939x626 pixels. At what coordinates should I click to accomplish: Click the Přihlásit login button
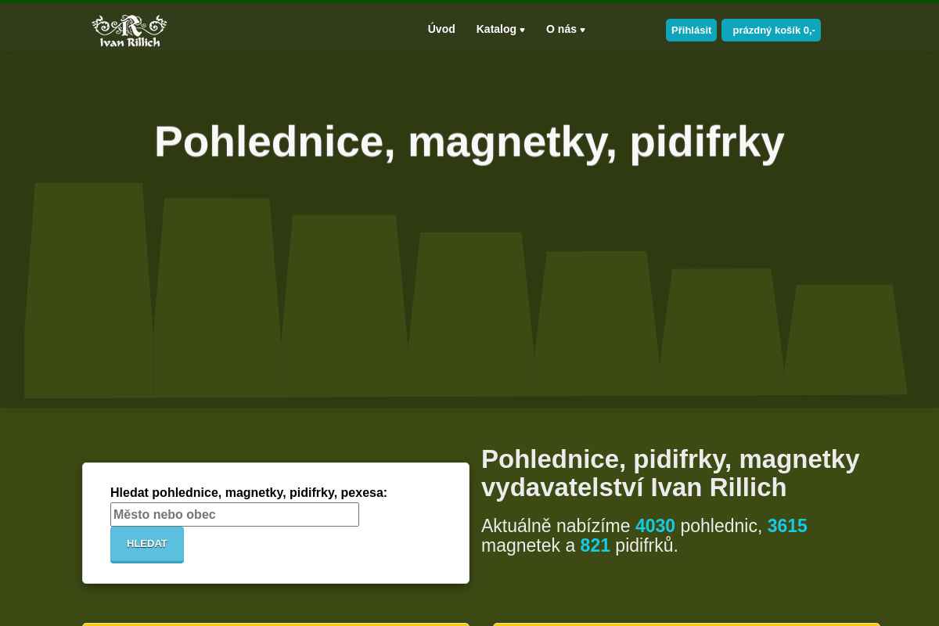pos(691,29)
